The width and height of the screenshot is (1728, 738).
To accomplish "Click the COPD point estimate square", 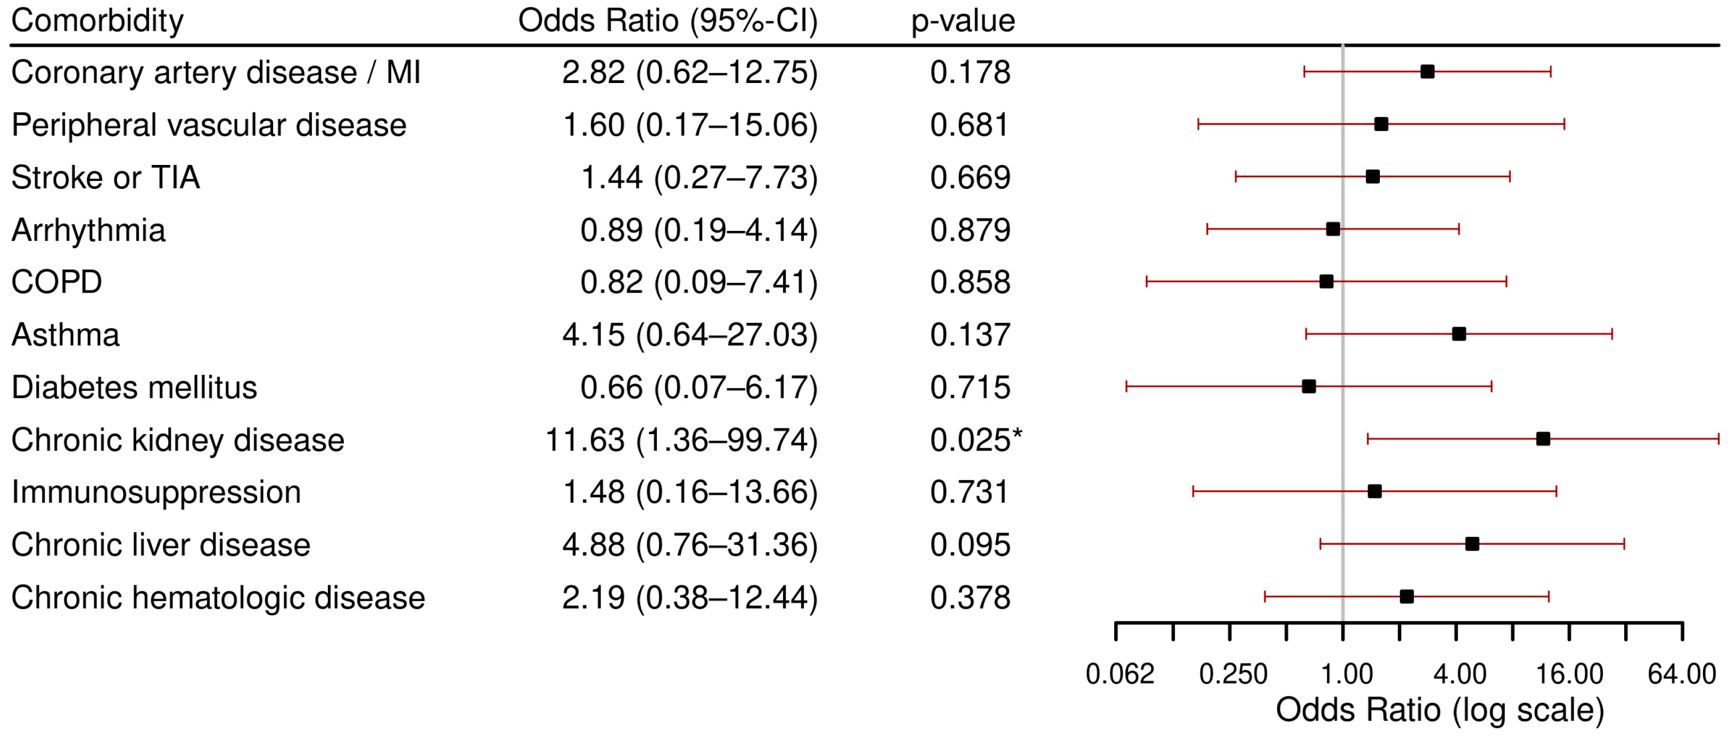I will tap(1326, 281).
